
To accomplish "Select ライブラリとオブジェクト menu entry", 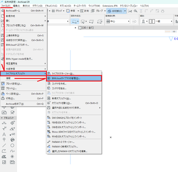I will click(24, 73).
